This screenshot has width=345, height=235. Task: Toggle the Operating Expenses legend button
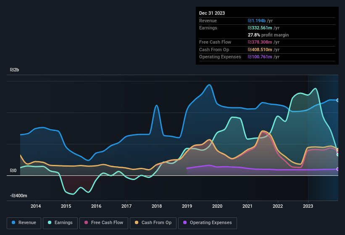click(208, 223)
